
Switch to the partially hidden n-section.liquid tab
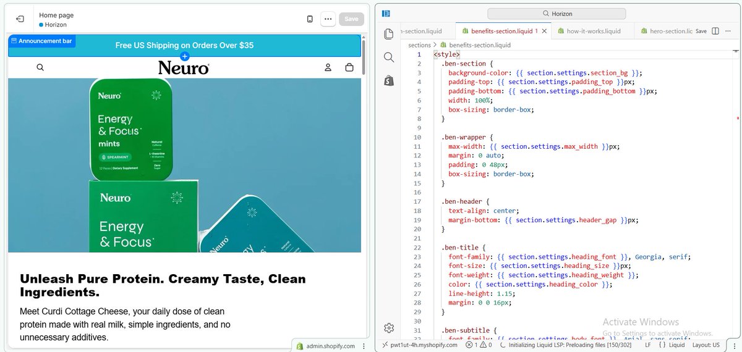pos(427,31)
